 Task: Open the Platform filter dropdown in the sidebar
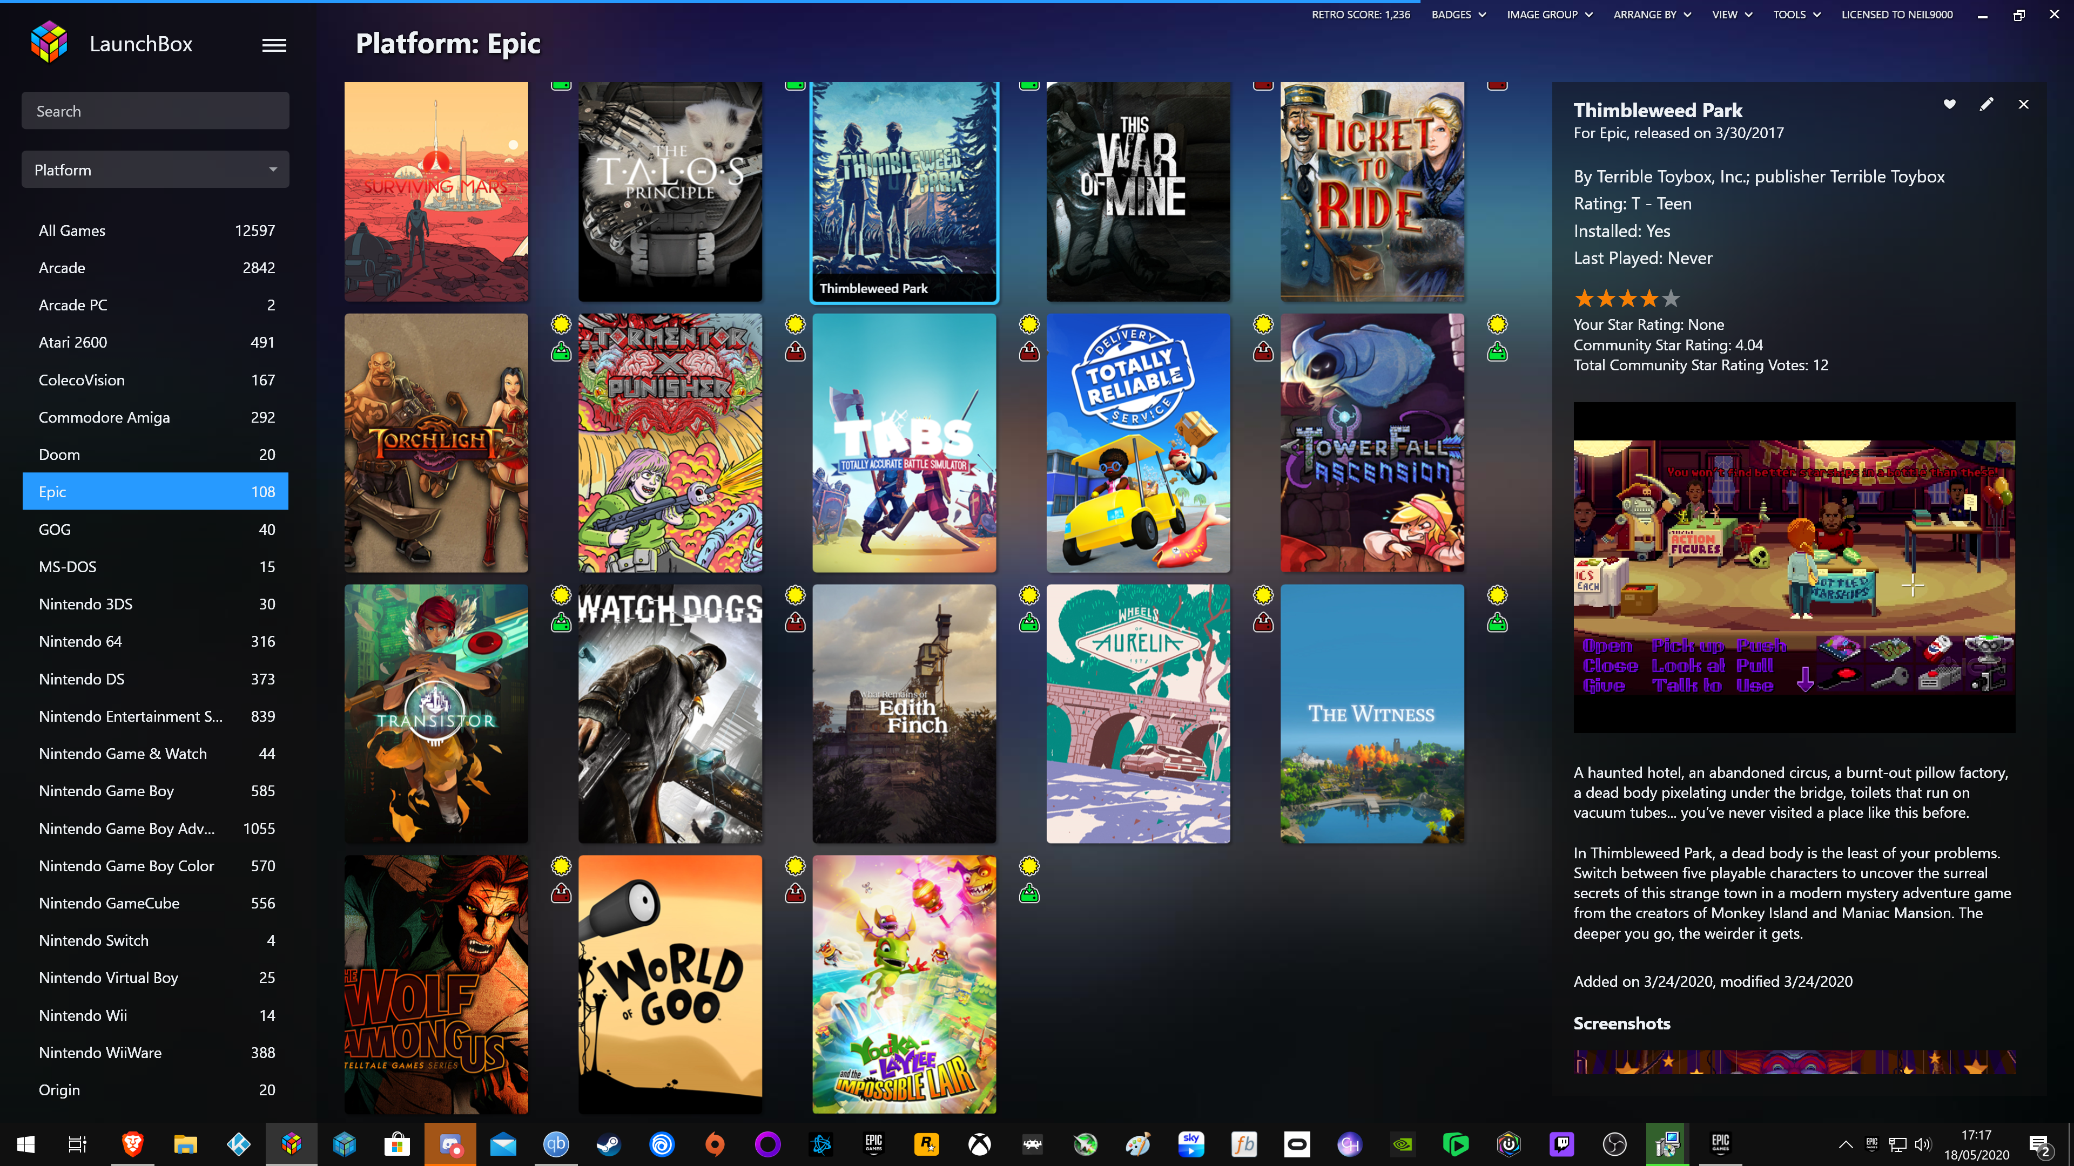point(156,170)
